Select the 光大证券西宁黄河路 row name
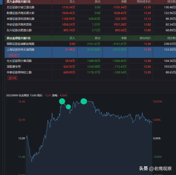Image resolution: width=176 pixels, height=175 pixels. [19, 61]
